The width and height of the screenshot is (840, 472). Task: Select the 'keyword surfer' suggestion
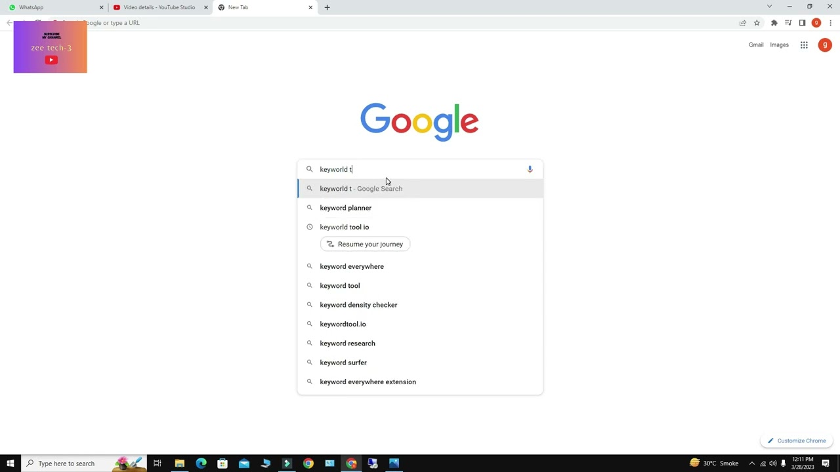click(420, 363)
